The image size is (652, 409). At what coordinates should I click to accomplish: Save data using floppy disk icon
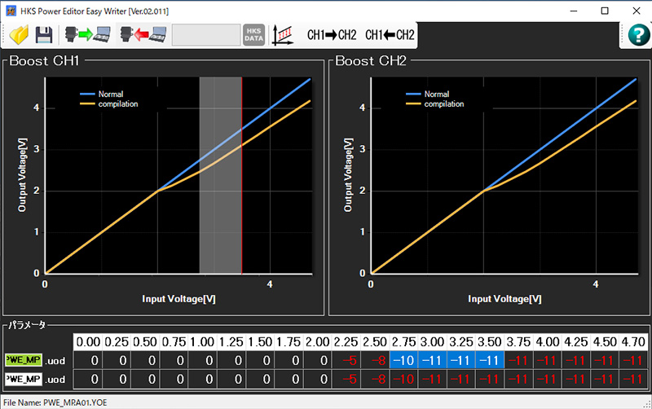tap(44, 35)
